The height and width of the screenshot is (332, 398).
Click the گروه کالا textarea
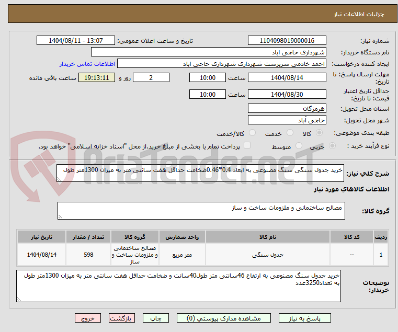point(201,211)
